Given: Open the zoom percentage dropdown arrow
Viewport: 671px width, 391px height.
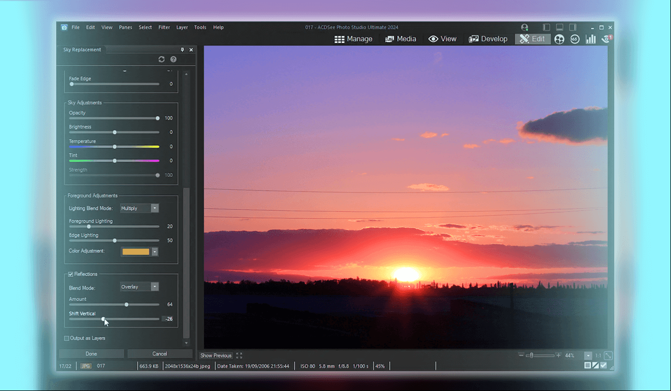Looking at the screenshot, I should click(x=588, y=356).
